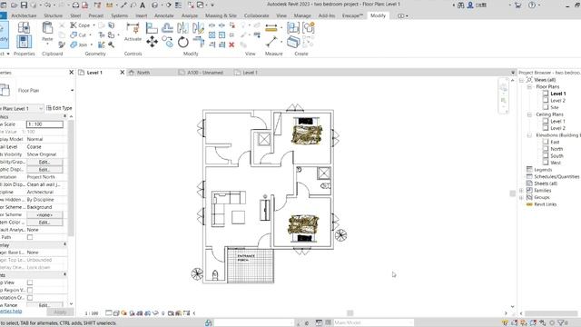Click the Filter icon in status bar
Viewport: 581px width, 327px height.
pos(561,323)
